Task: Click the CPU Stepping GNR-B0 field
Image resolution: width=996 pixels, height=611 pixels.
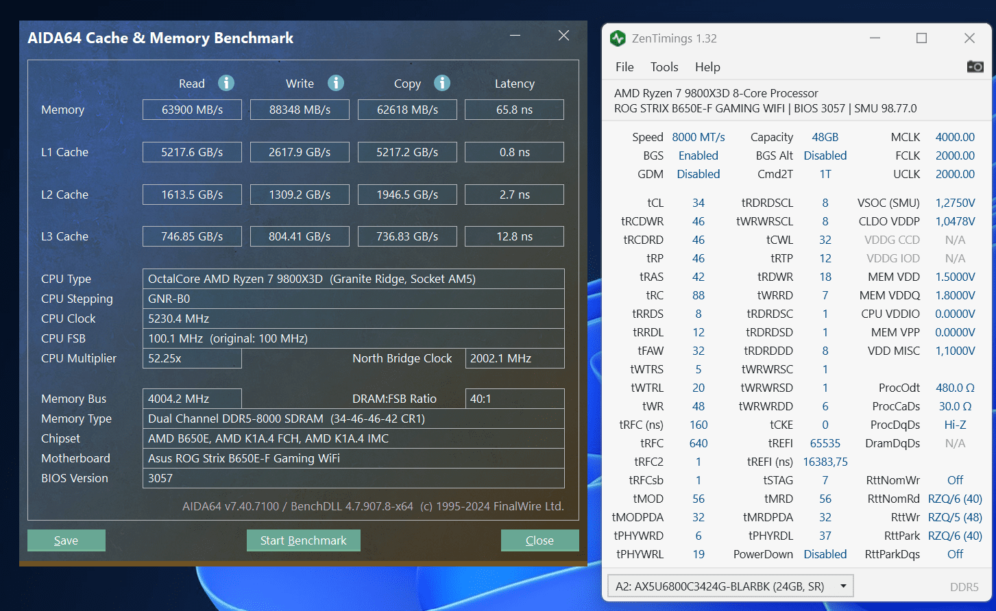Action: (353, 299)
